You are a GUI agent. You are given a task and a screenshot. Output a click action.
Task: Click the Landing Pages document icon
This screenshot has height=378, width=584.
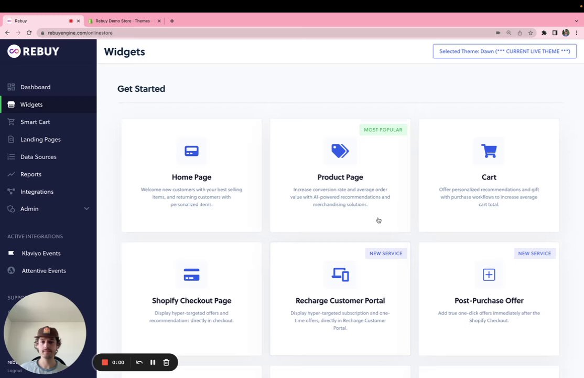click(11, 139)
